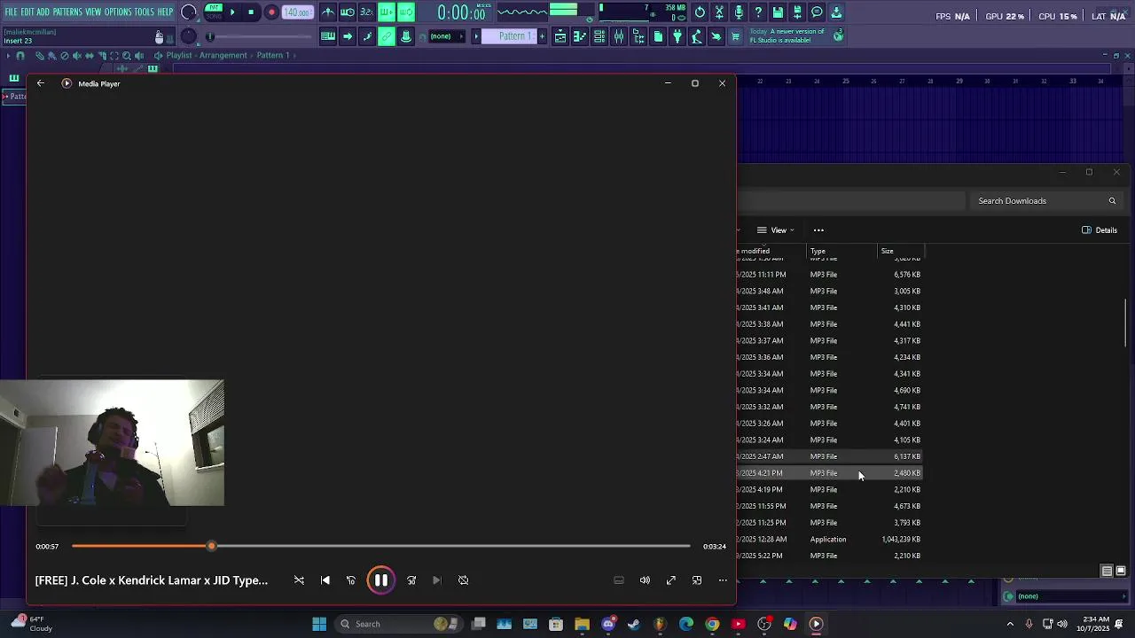Toggle typing keyboard to piano
Viewport: 1135px width, 638px height.
[x=328, y=36]
